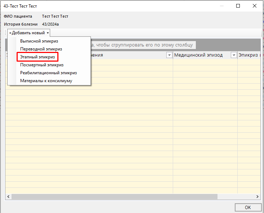Click the "Эпикриз" column header
This screenshot has width=264, height=213.
248,55
